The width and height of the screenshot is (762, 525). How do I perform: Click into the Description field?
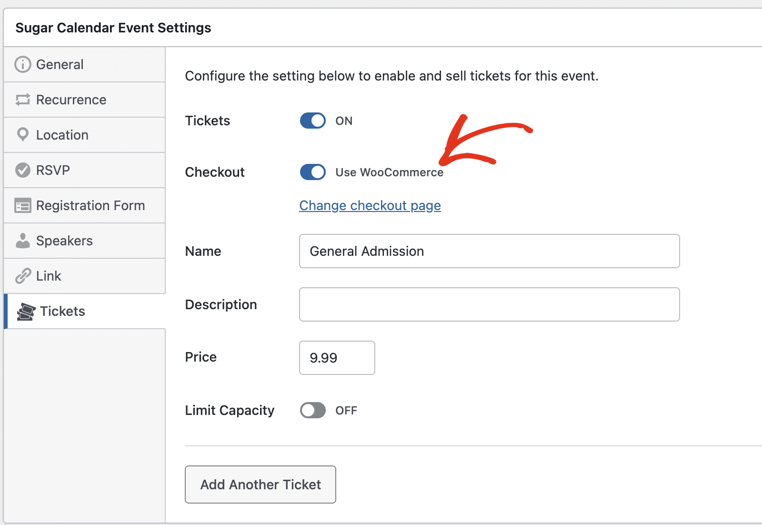[490, 304]
